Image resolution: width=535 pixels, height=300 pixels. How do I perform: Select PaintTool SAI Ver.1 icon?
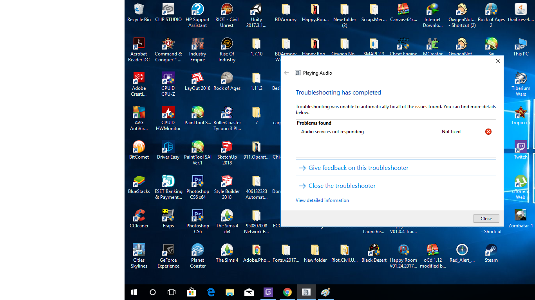click(x=197, y=153)
